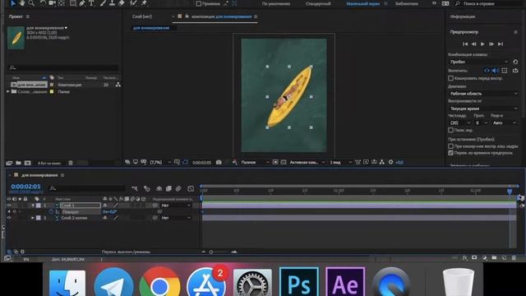Switch to the Маленький экран workspace
The height and width of the screenshot is (296, 526).
click(363, 3)
